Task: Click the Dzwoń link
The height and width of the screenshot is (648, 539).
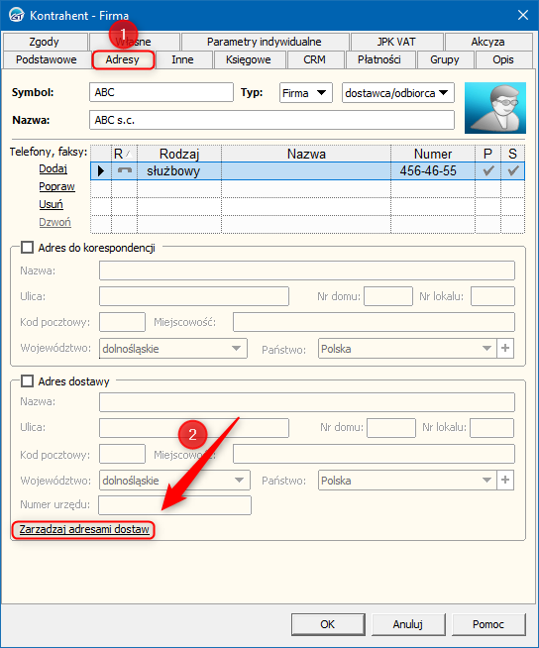Action: (x=54, y=222)
